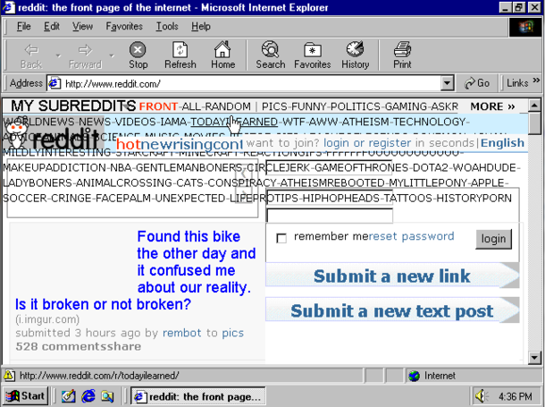This screenshot has height=407, width=545.
Task: Click the status bar warning page icon
Action: click(x=9, y=376)
